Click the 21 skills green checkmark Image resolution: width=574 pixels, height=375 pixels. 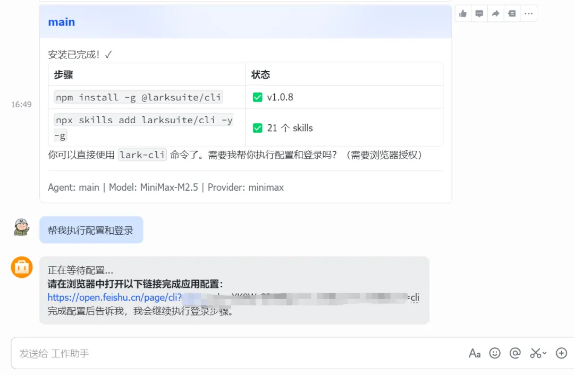coord(257,128)
